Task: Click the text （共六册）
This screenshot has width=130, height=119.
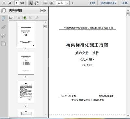Action: coord(87,59)
